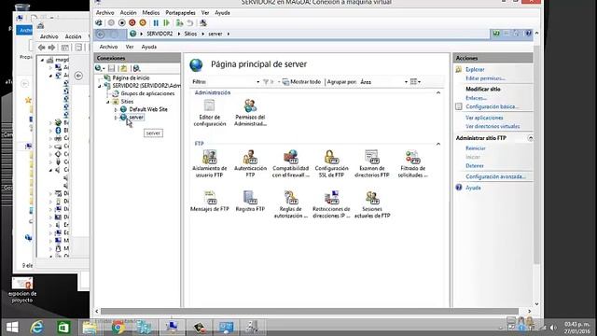Screen dimensions: 597x336
Task: Open the connect dropdown in Conexiones toolbar
Action: click(100, 68)
